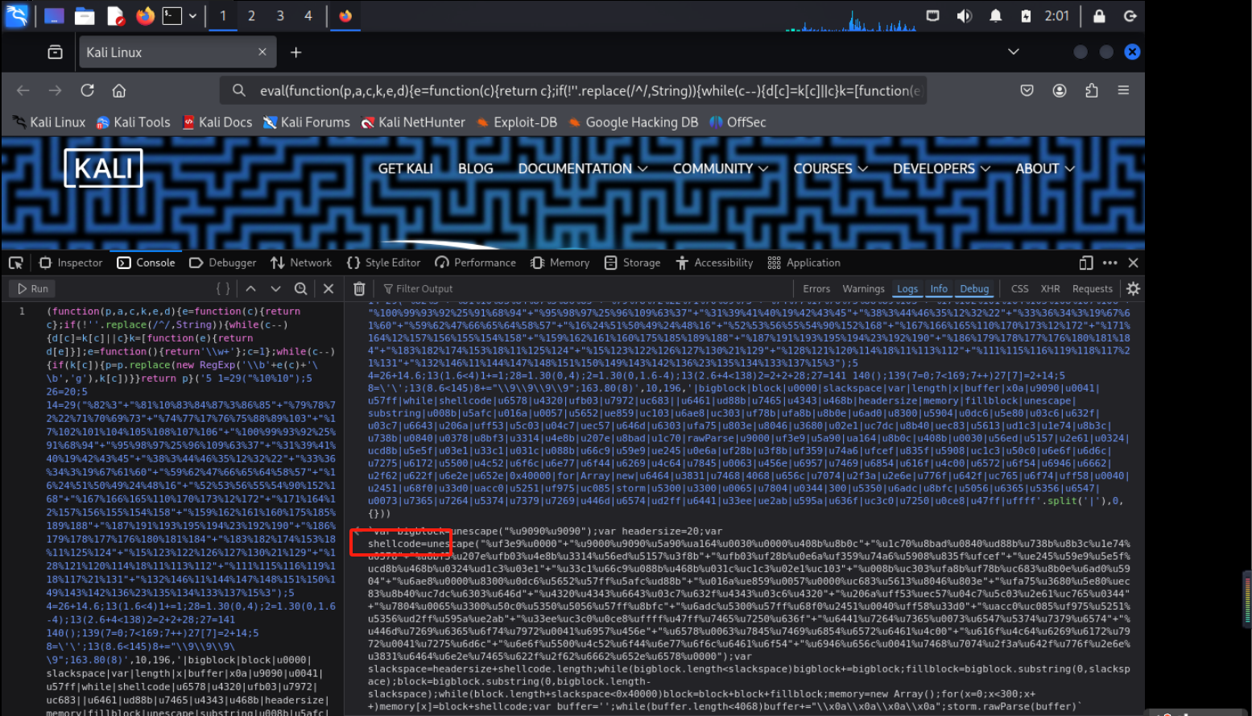Switch to the Performance tab
1252x716 pixels.
tap(475, 263)
